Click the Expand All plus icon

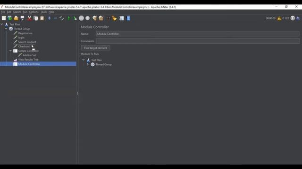pyautogui.click(x=49, y=18)
